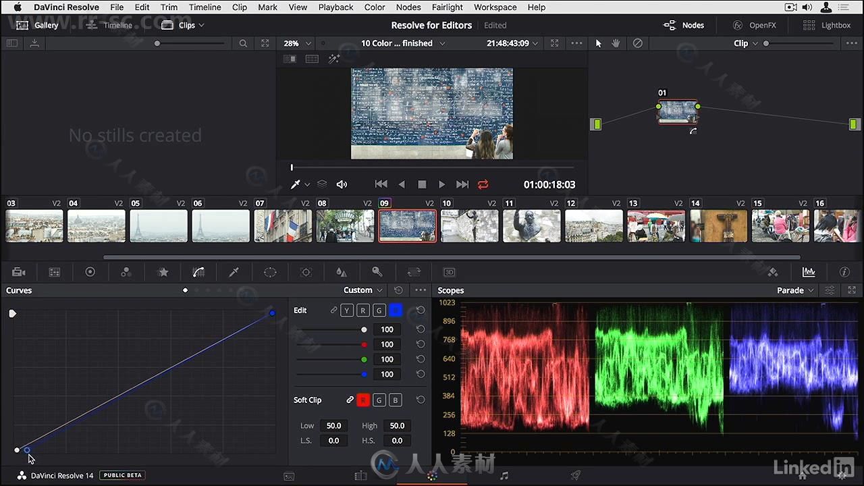The height and width of the screenshot is (486, 864).
Task: Click the viewer enhanced full-screen icon
Action: pyautogui.click(x=554, y=43)
